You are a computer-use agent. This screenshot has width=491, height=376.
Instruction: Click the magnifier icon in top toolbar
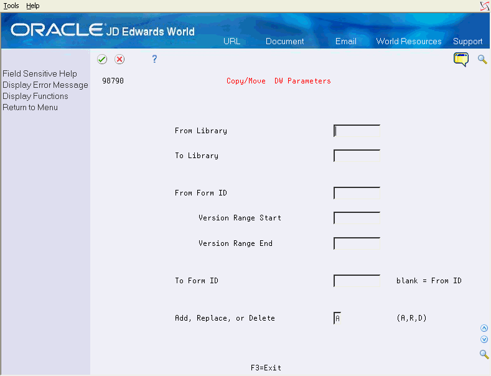coord(482,59)
